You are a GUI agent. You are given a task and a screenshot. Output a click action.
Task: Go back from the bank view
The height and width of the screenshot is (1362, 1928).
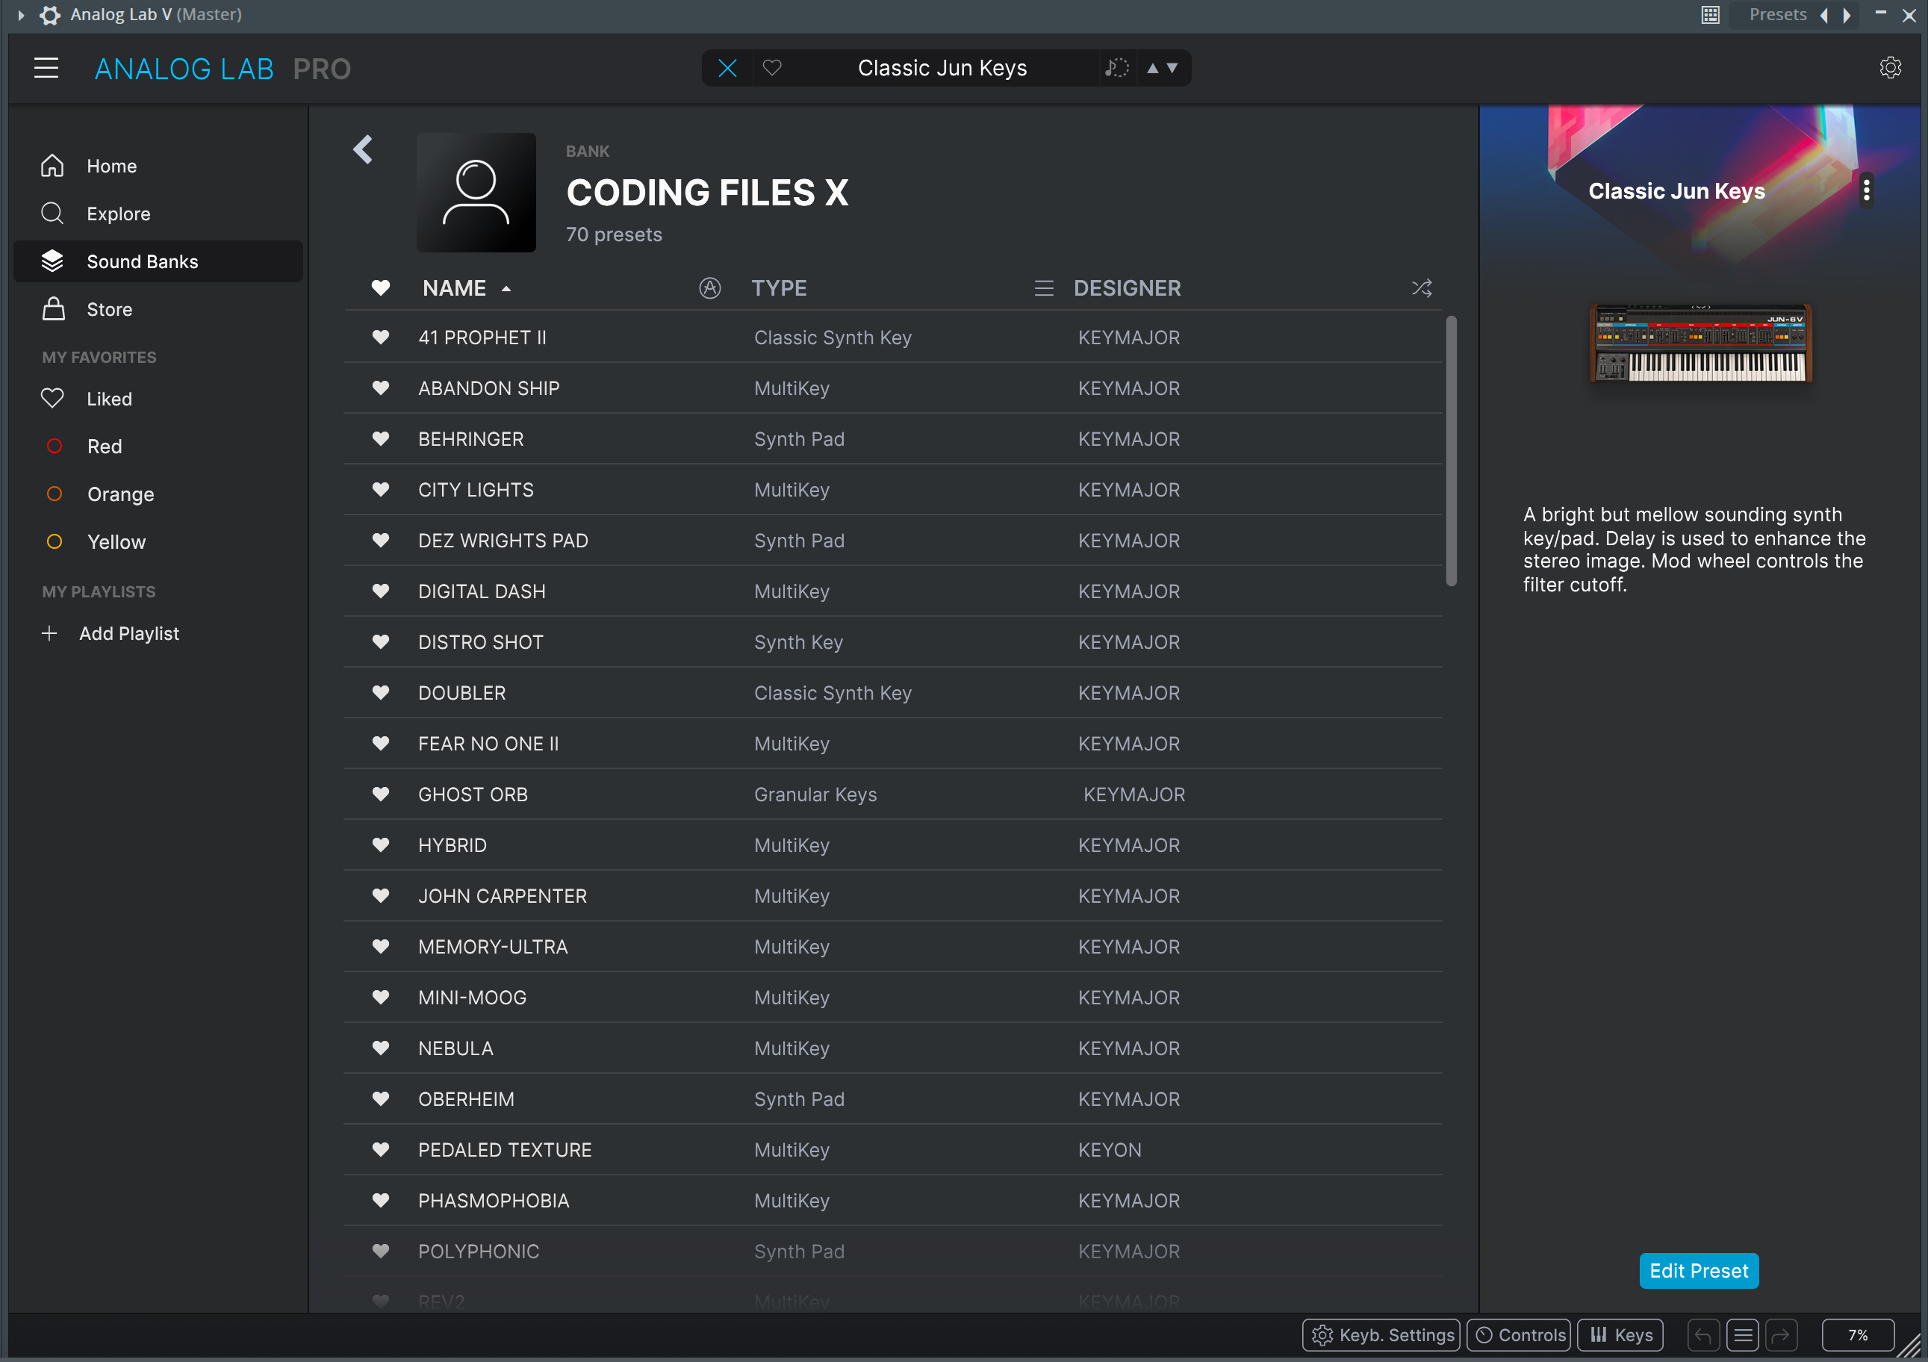[363, 149]
